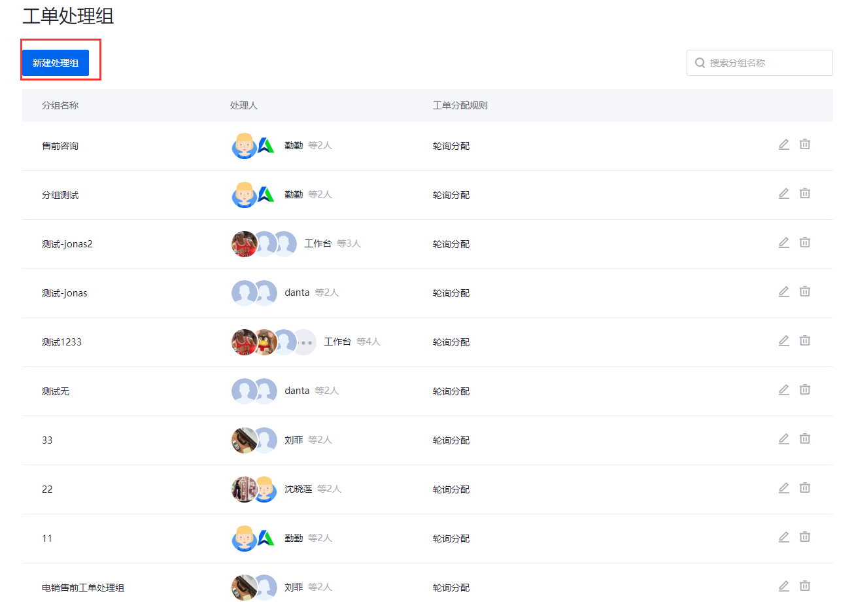Delete the 售前咨询 group
The width and height of the screenshot is (854, 602).
pos(804,145)
